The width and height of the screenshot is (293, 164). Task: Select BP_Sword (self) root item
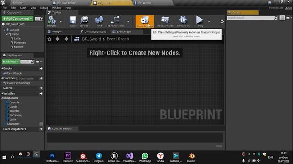[x=15, y=24]
